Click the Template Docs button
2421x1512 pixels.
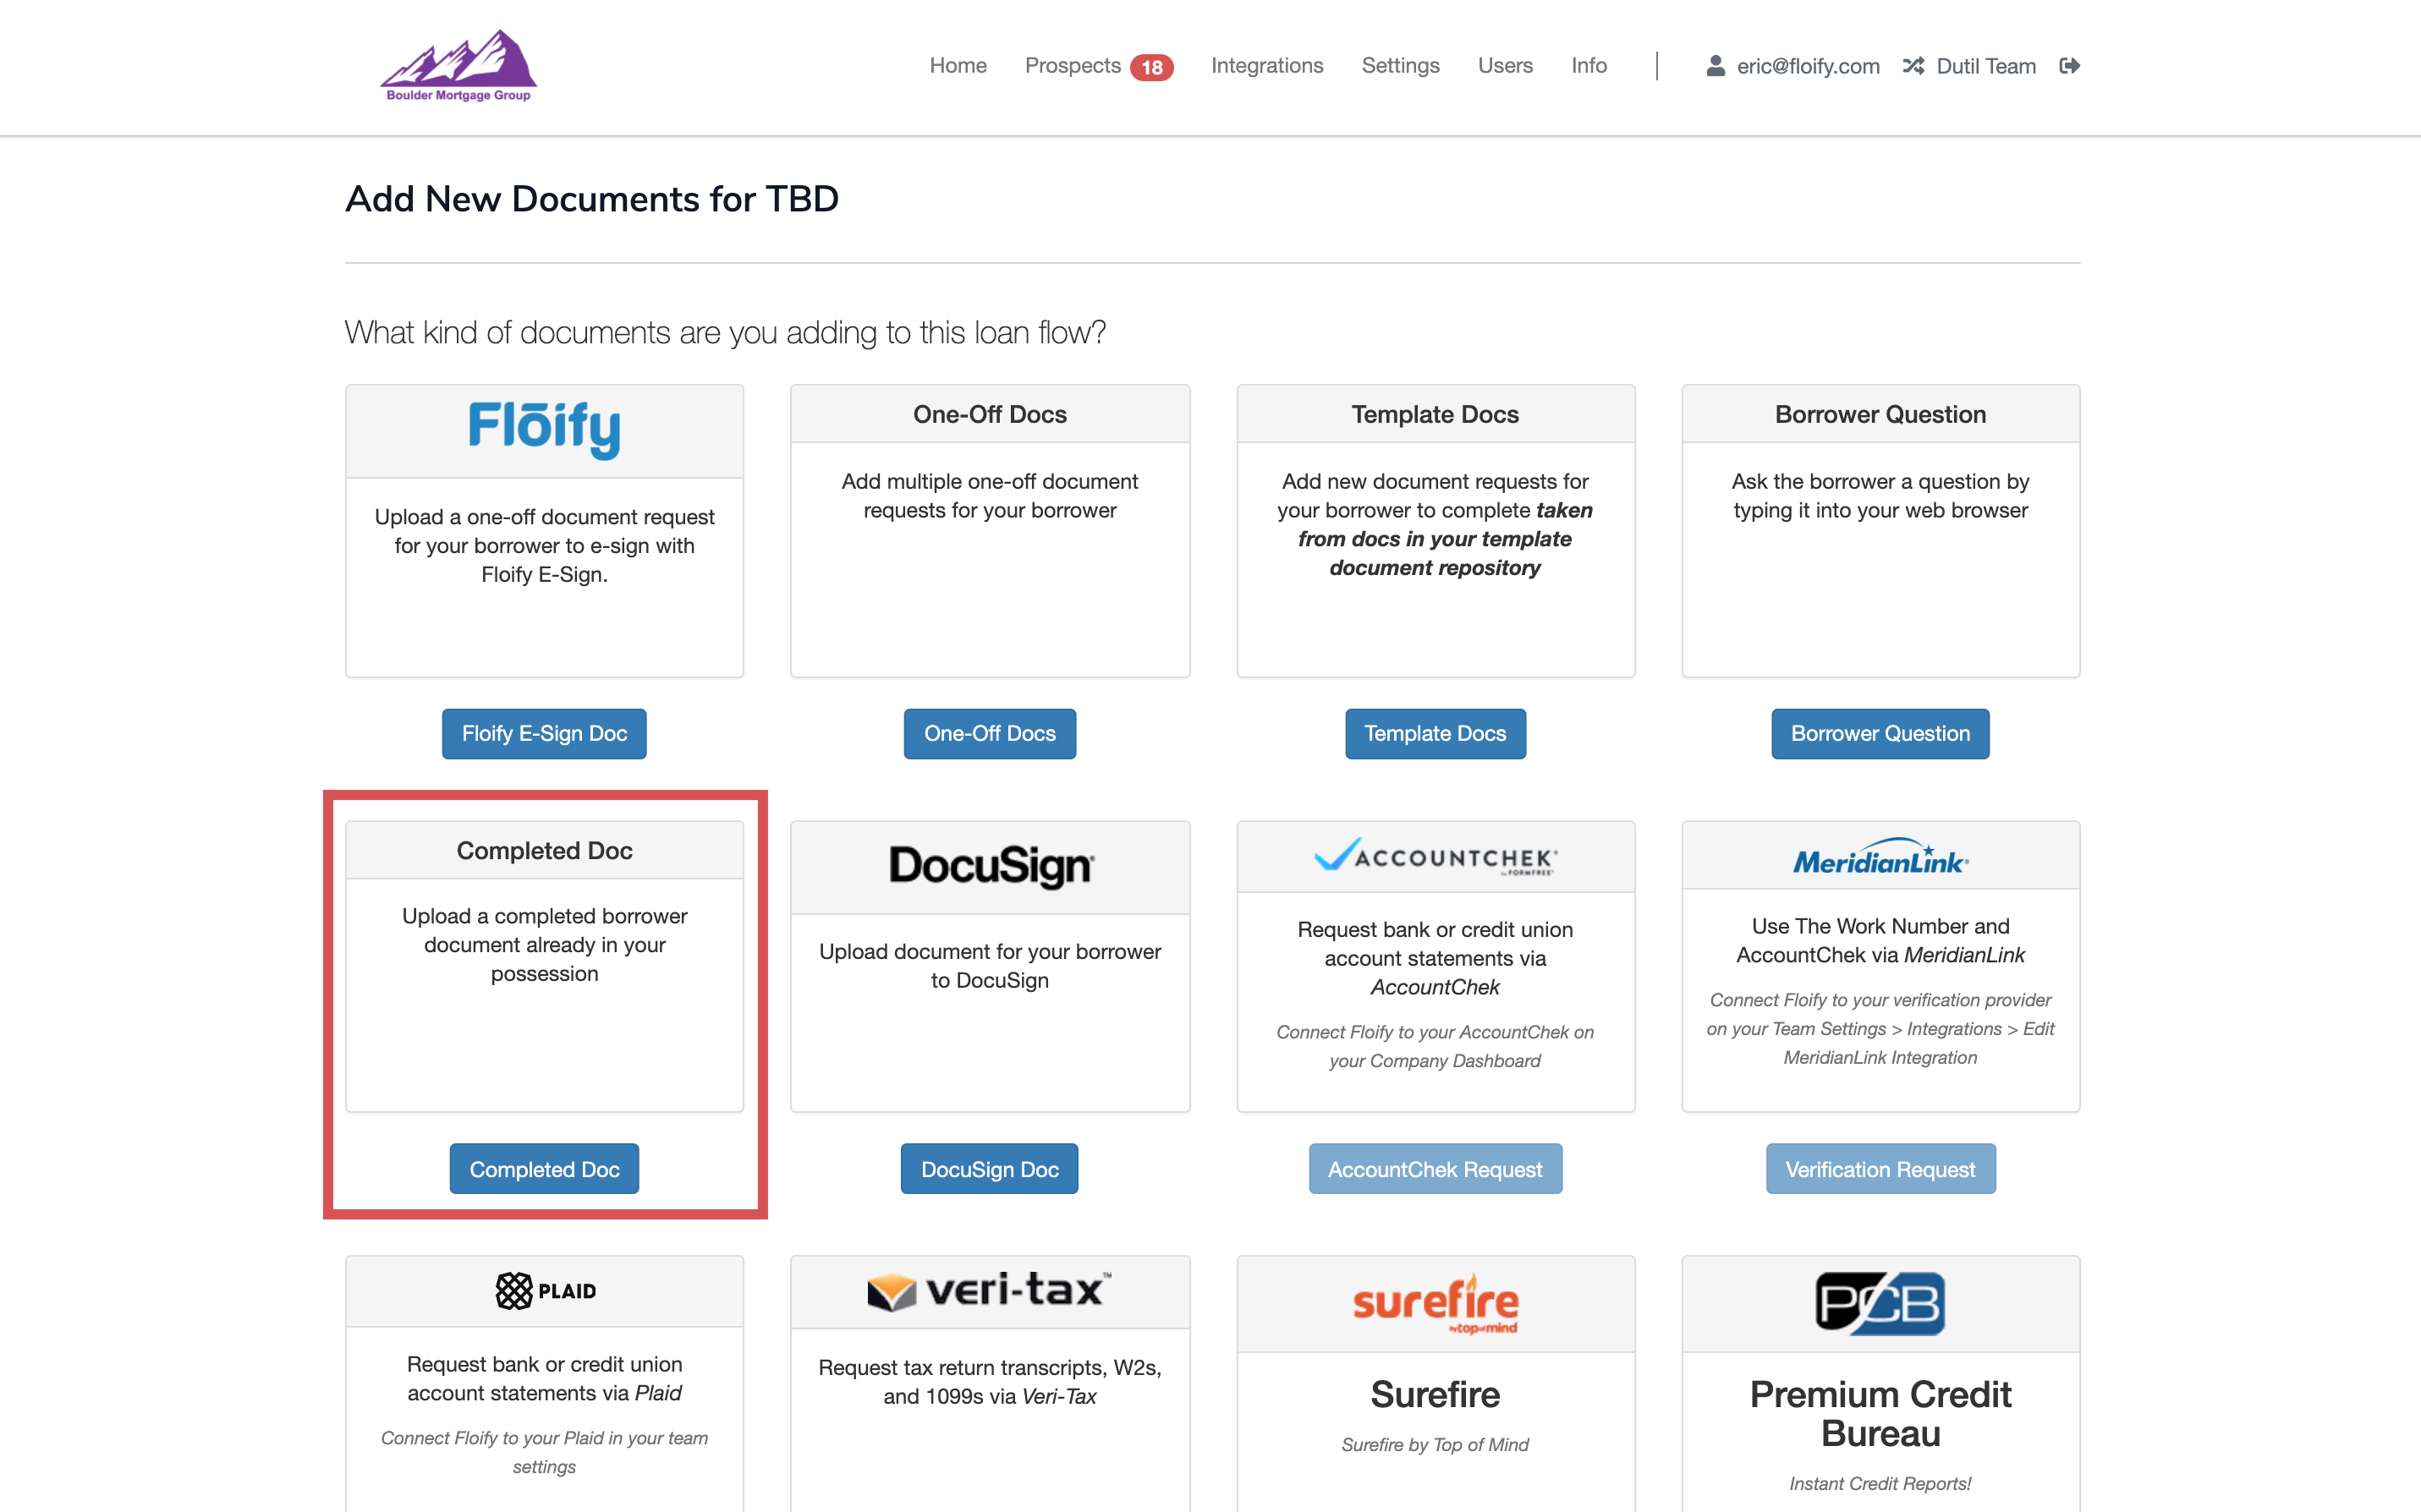[1435, 733]
